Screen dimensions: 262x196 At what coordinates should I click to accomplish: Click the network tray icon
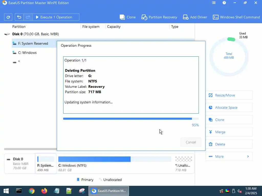[x=221, y=191]
